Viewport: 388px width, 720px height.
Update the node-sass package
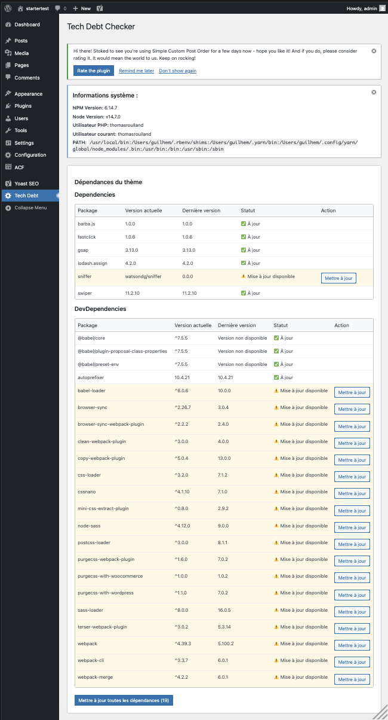point(352,527)
